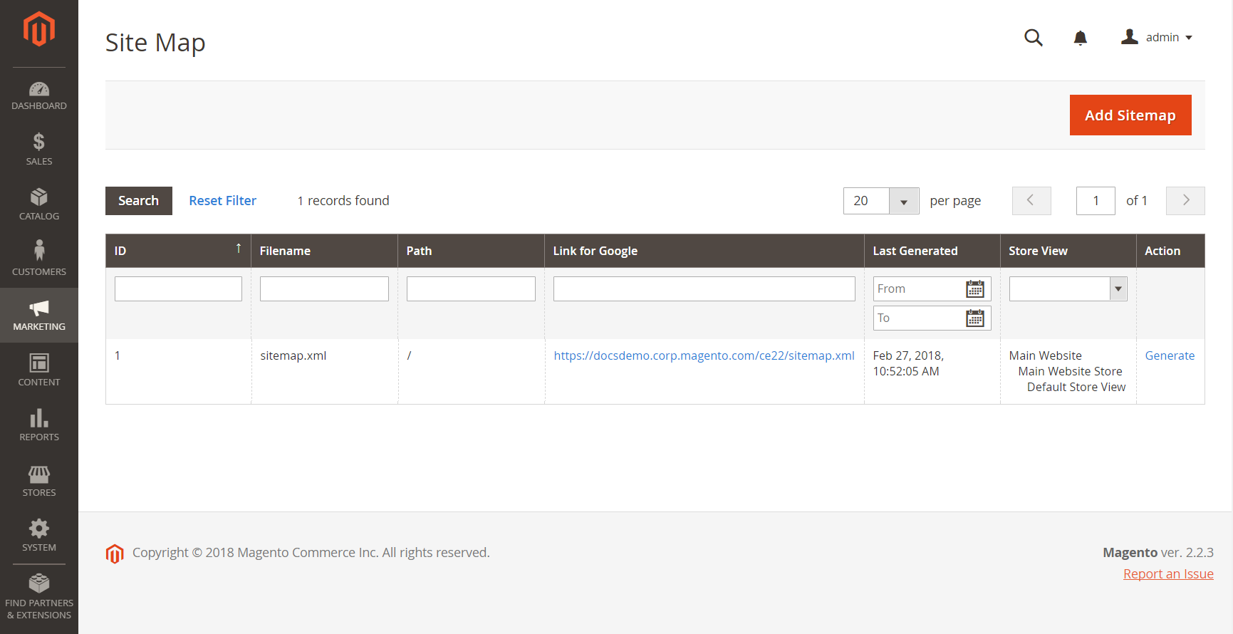Expand the per page dropdown
1233x634 pixels.
(x=904, y=201)
